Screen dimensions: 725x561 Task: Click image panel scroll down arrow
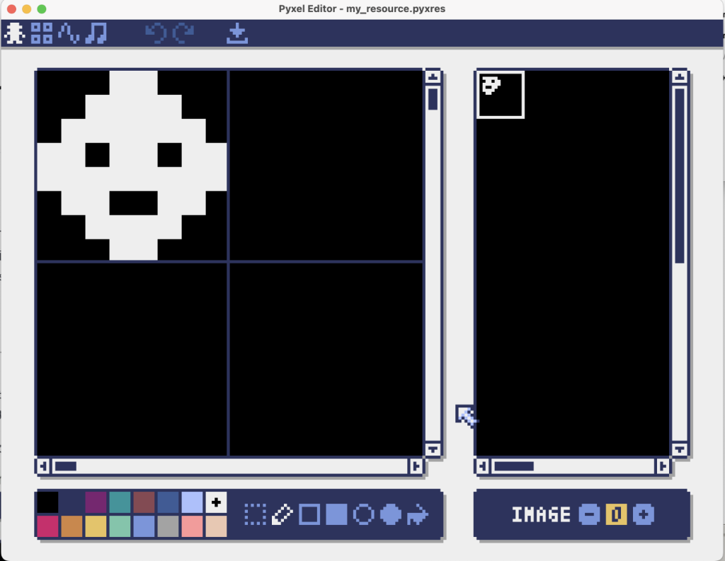679,449
